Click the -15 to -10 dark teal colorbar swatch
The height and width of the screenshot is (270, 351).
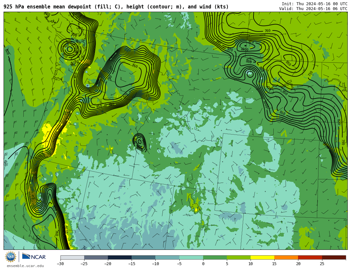pyautogui.click(x=144, y=257)
